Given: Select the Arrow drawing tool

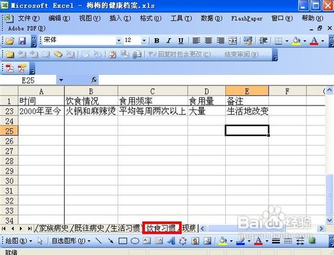Looking at the screenshot, I should [x=110, y=241].
